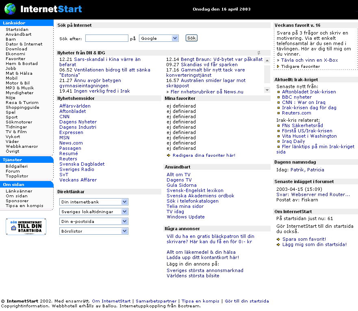
Task: Click the Redigera dina favoriter här link
Action: pos(204,155)
